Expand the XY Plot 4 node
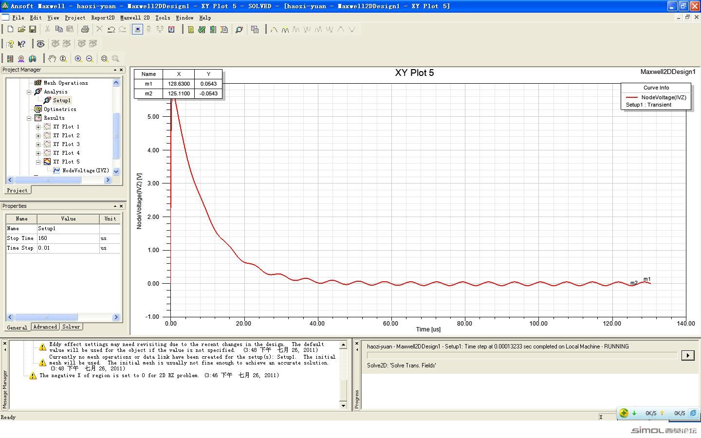 (x=38, y=153)
